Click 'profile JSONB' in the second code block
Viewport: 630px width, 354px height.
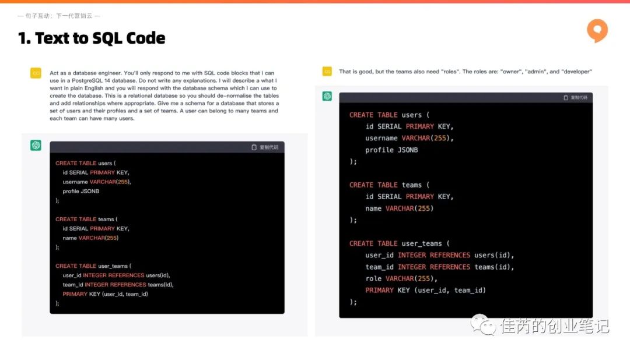pyautogui.click(x=391, y=150)
